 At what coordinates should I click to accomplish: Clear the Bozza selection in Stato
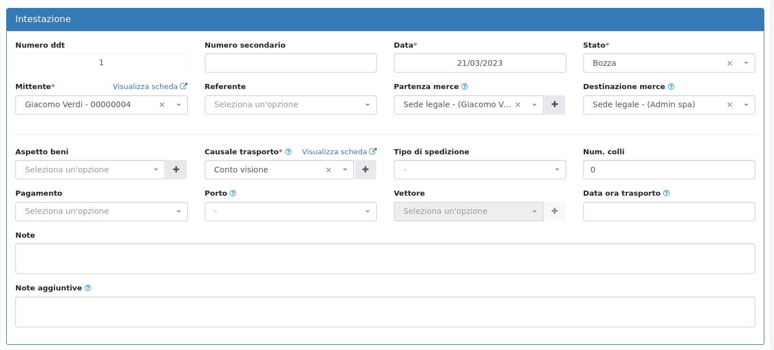(x=730, y=63)
